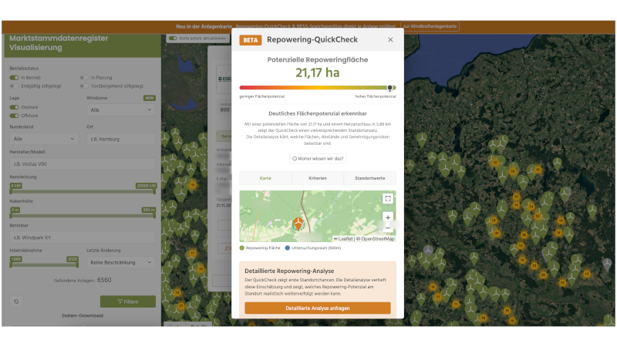Screen dimensions: 617x347
Task: Click the Flächenpotenzial gradient slider handle
Action: pyautogui.click(x=389, y=88)
